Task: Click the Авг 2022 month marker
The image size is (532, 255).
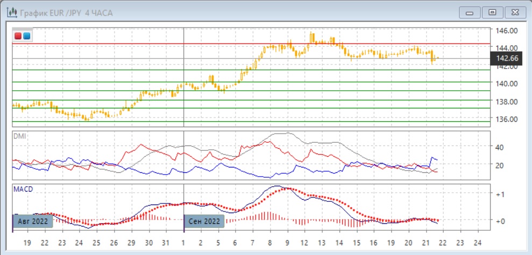Action: click(x=32, y=221)
